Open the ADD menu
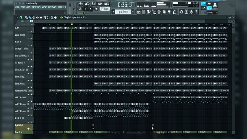Image resolution: width=247 pixels, height=139 pixels. click(x=28, y=7)
